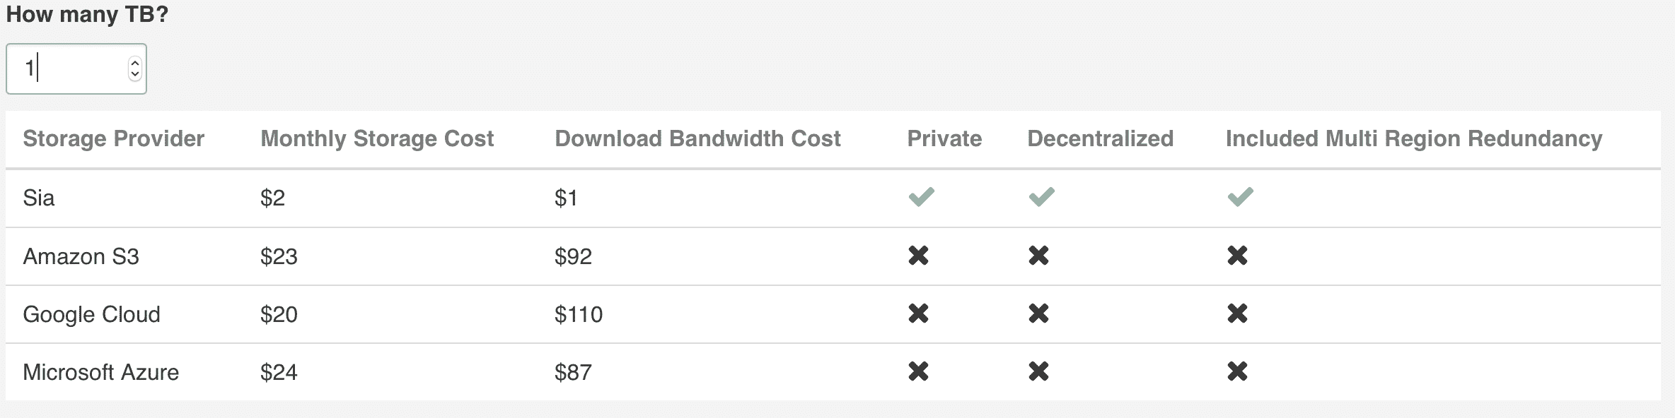This screenshot has height=418, width=1675.
Task: Click the Included Multi Region Redundancy header
Action: click(1414, 138)
